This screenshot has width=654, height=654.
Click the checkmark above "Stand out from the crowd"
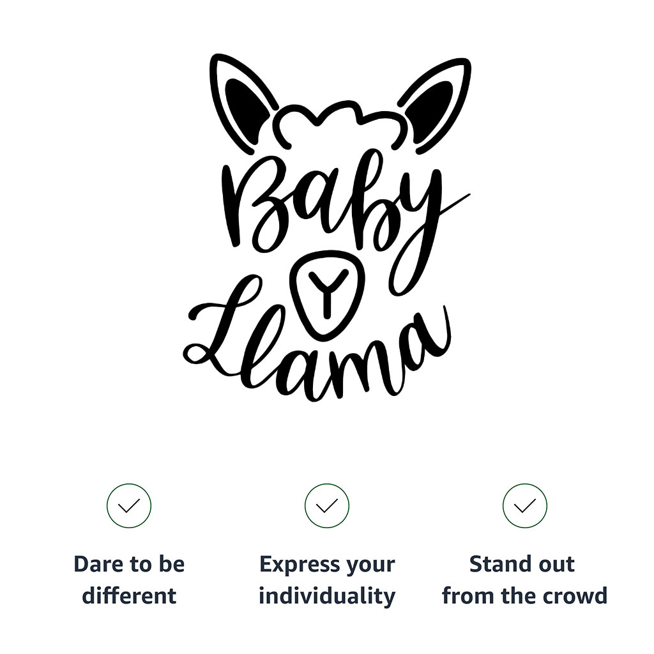tap(525, 506)
